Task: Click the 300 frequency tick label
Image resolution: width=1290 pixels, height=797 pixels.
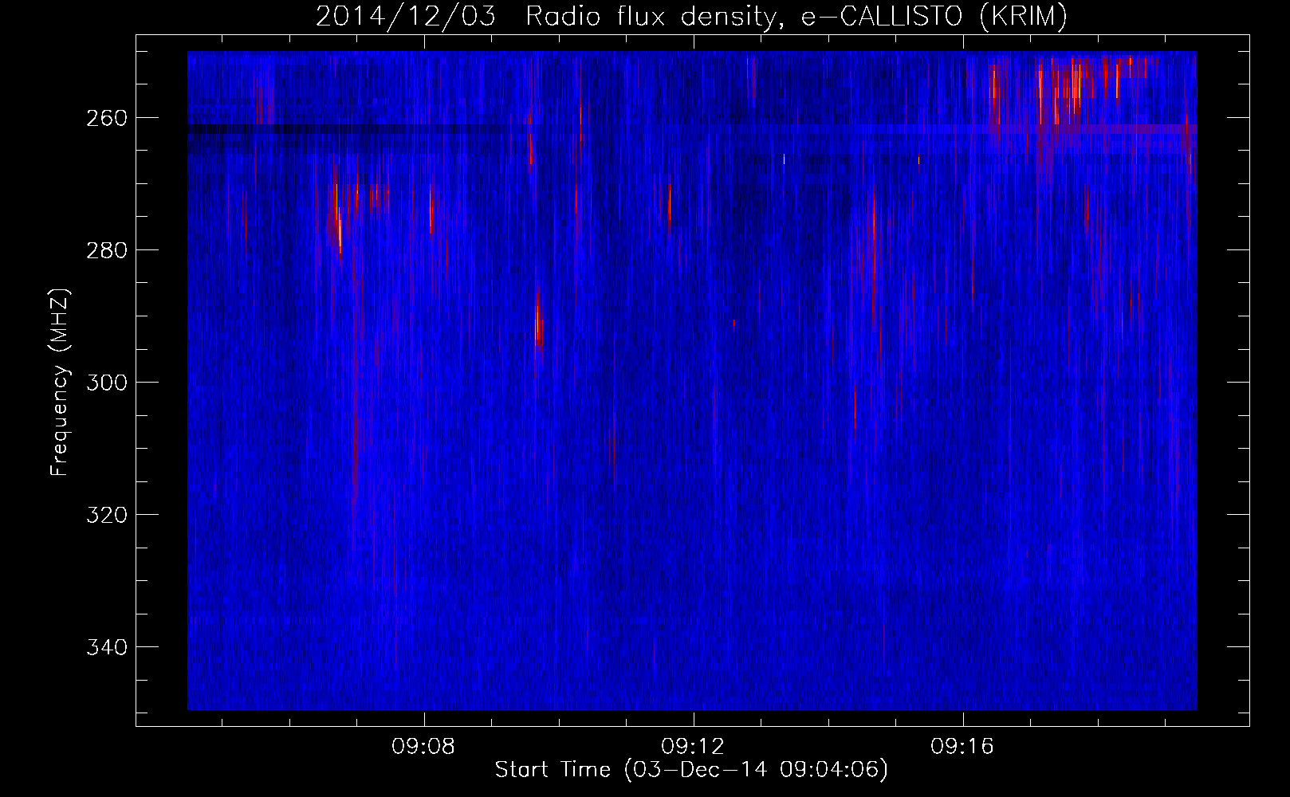Action: point(106,383)
